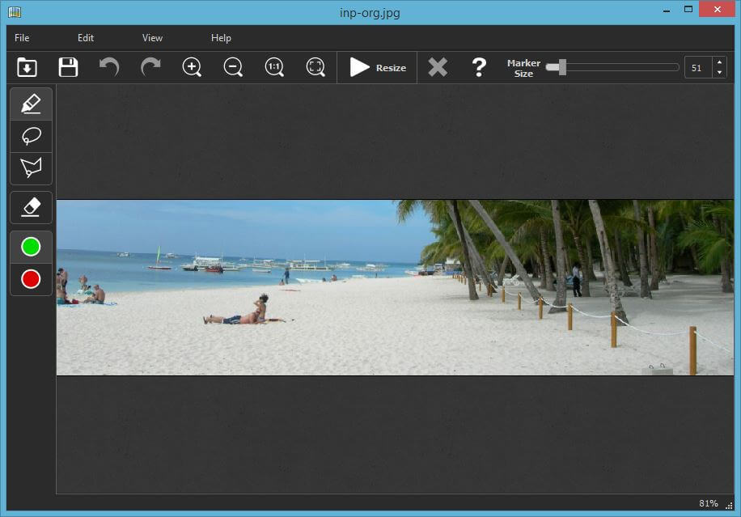This screenshot has height=517, width=741.
Task: Open the View menu
Action: click(x=152, y=38)
